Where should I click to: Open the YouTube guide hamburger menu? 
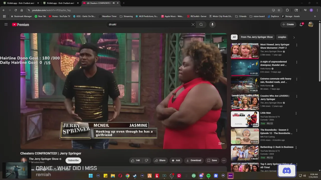click(x=6, y=24)
